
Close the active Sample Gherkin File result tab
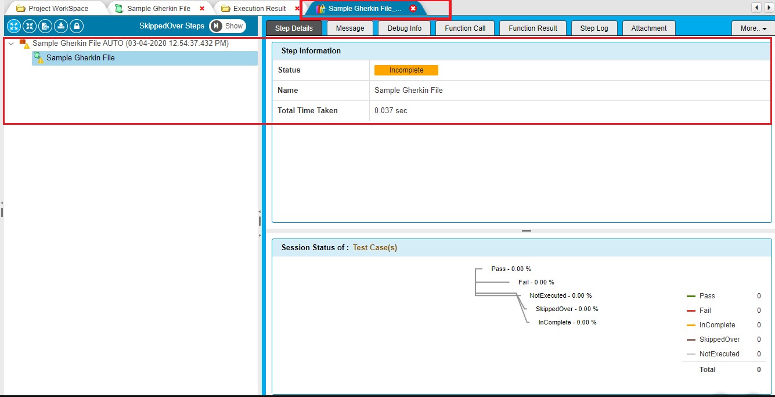(413, 9)
